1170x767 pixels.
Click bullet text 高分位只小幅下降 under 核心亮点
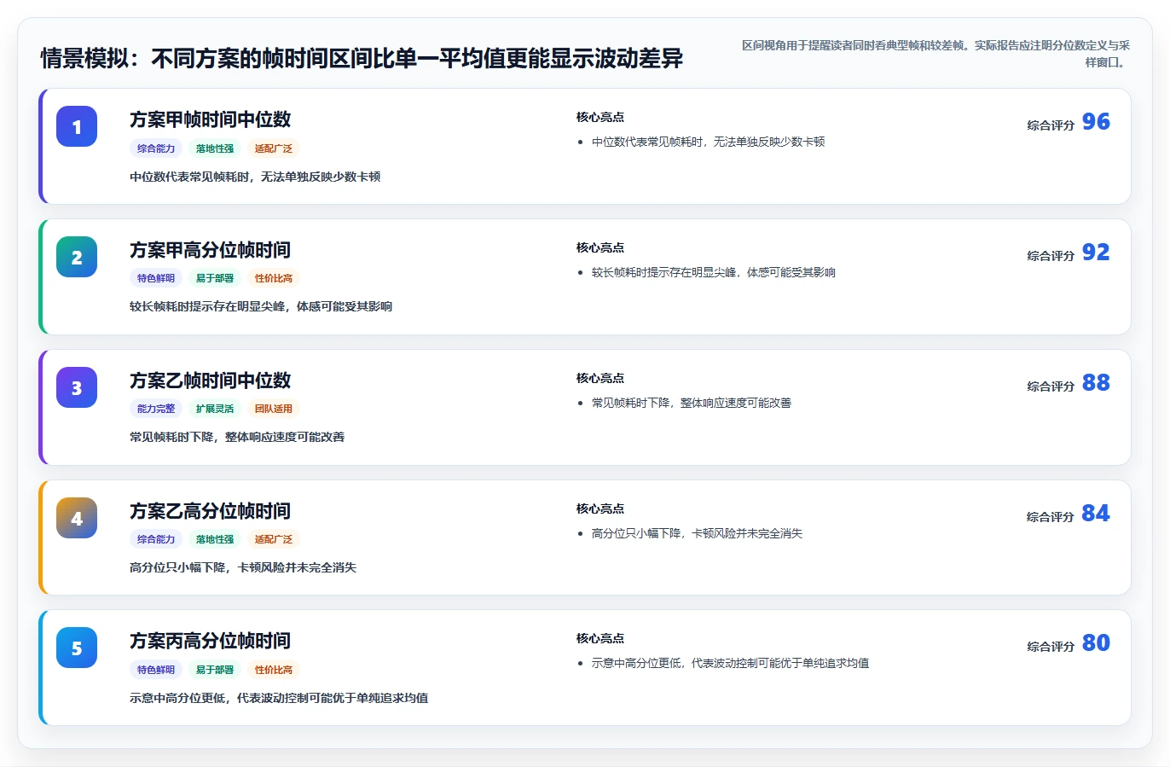697,534
